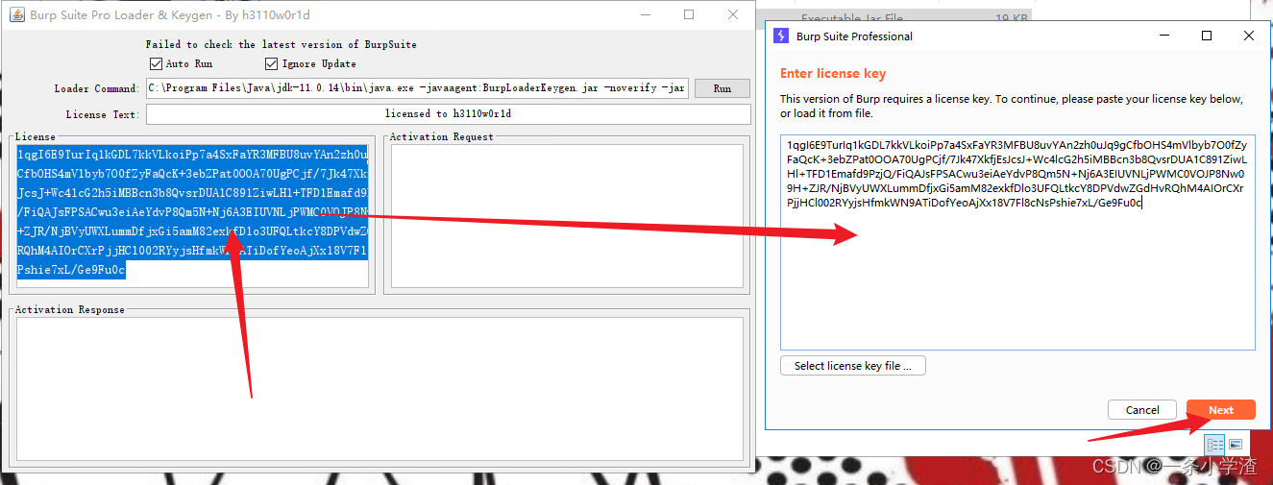
Task: Click the license key box in Burp Suite Professional
Action: pos(1017,242)
